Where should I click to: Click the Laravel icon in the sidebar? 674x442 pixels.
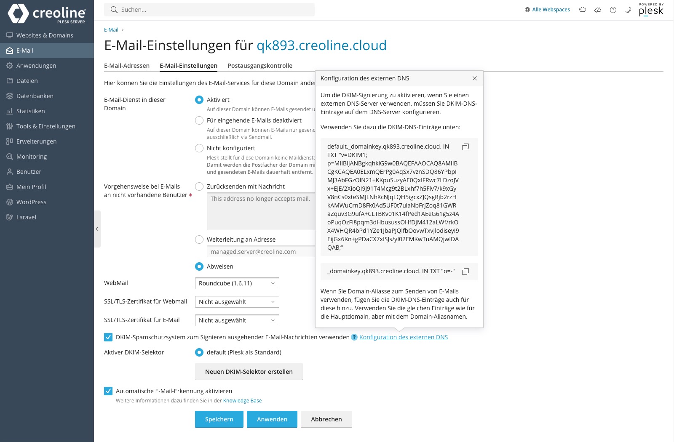pyautogui.click(x=10, y=217)
